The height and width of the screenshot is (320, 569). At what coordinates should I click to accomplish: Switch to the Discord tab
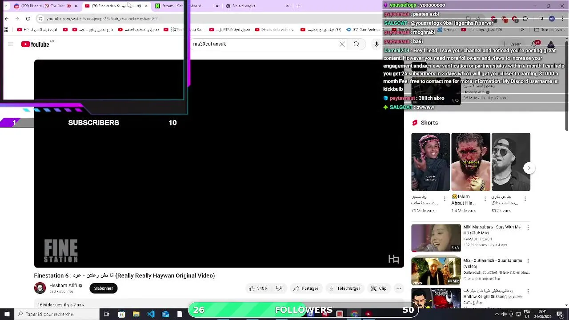[45, 6]
